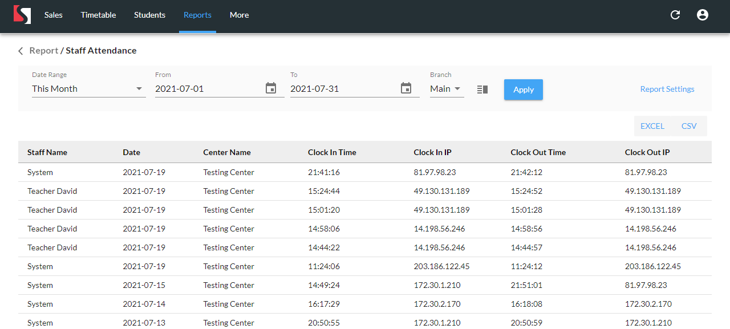Click the Clock Out Time column header
Screen dimensions: 730x329
point(538,152)
